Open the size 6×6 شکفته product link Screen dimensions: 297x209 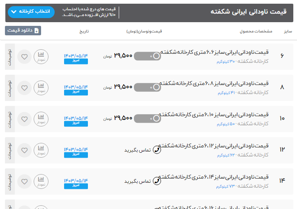214,52
